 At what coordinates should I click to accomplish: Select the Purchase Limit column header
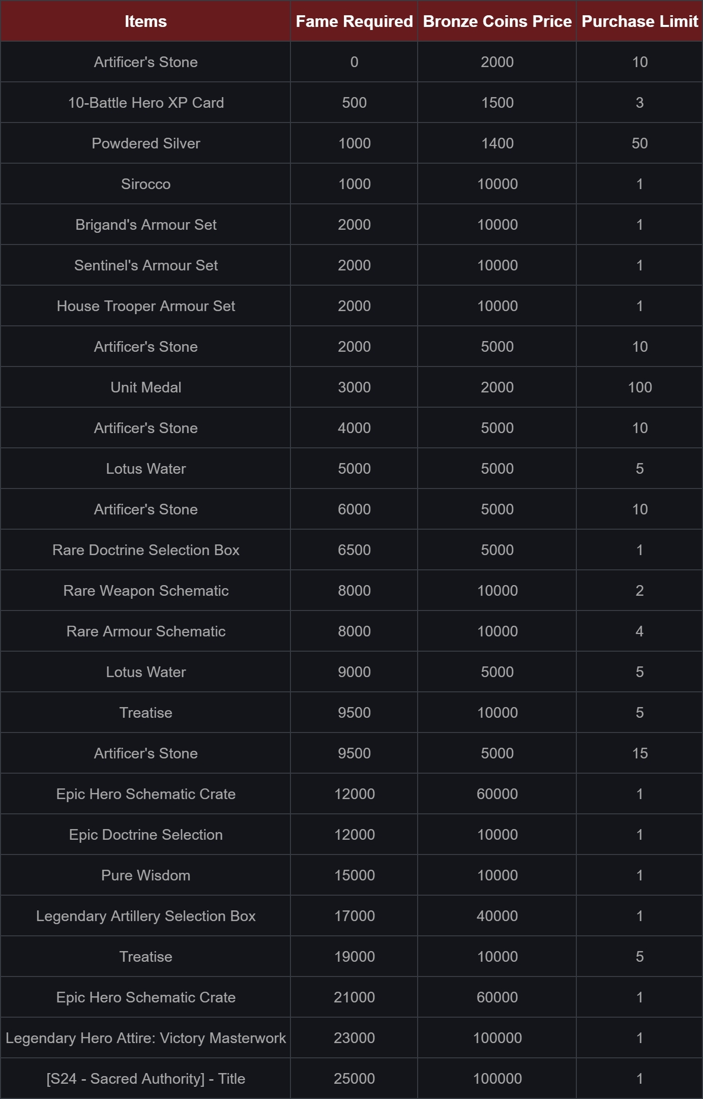tap(639, 21)
